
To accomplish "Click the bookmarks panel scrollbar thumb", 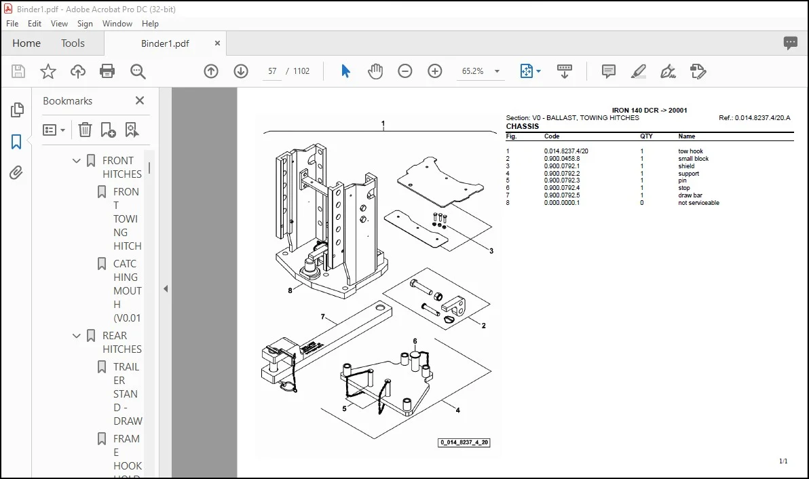I will click(149, 168).
